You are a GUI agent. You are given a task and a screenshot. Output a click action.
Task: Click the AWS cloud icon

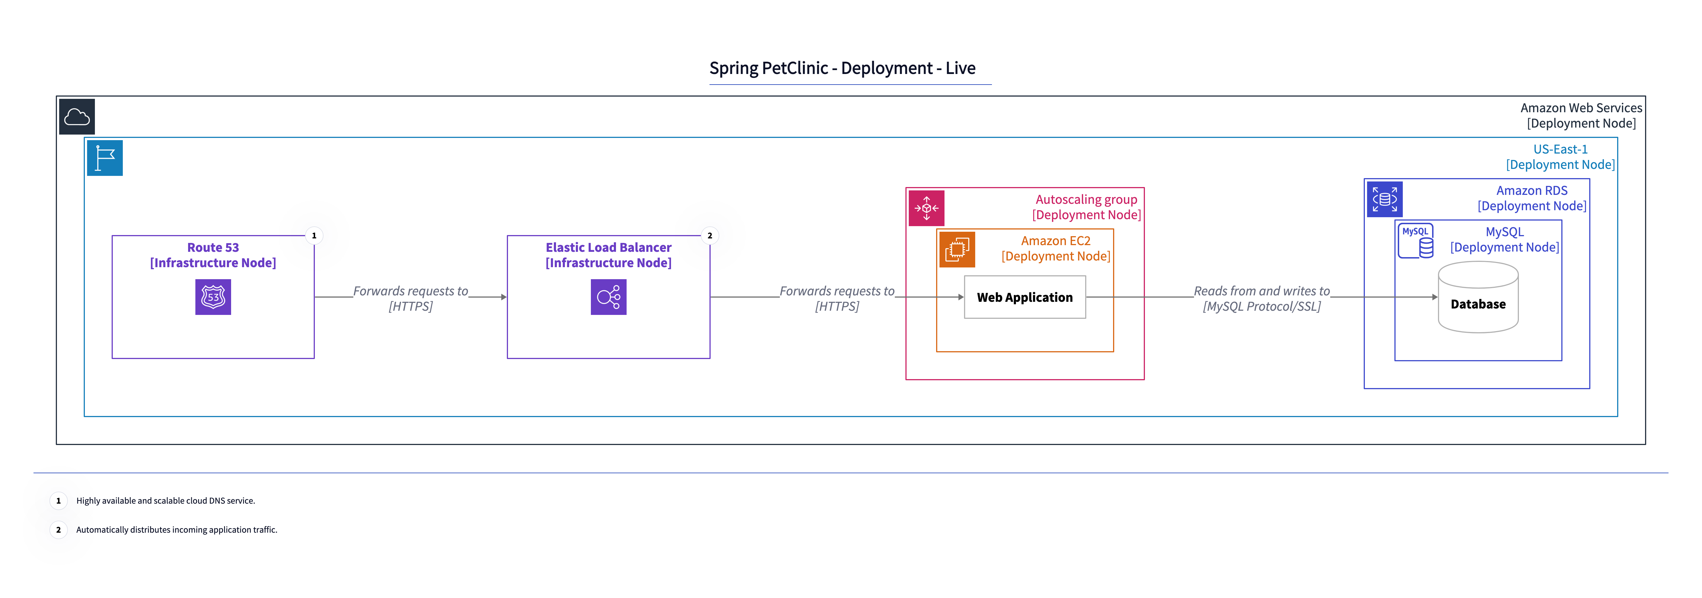pos(77,117)
